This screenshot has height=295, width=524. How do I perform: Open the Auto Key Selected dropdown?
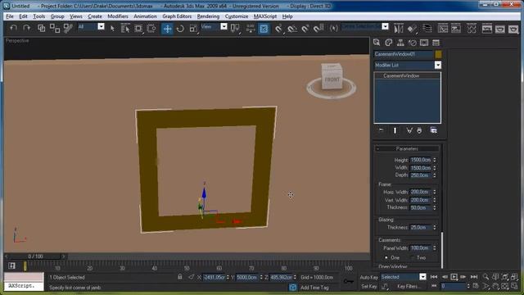(x=422, y=277)
